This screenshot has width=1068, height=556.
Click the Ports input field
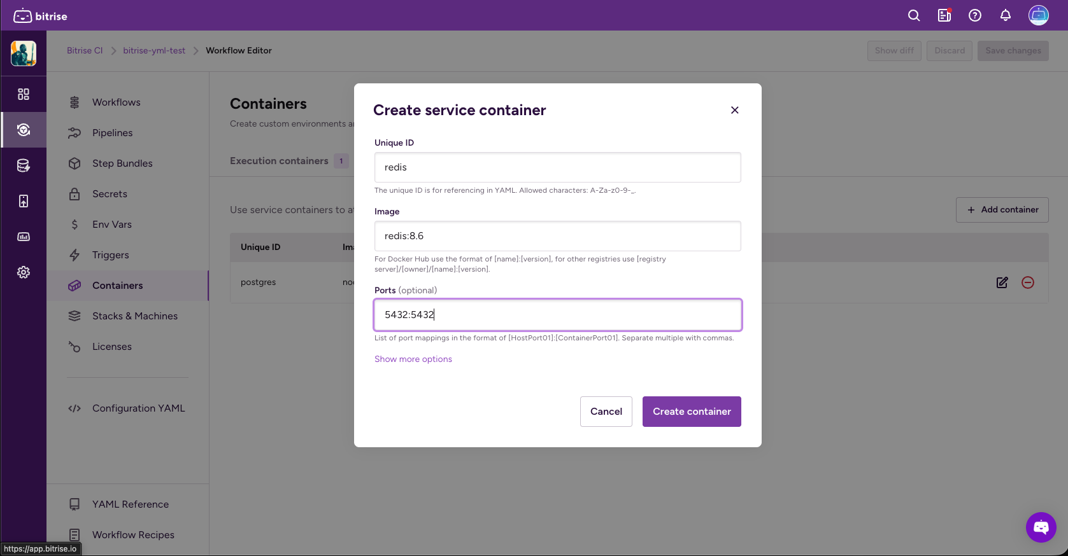557,315
